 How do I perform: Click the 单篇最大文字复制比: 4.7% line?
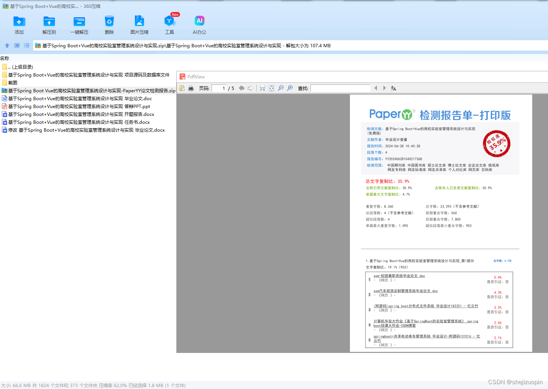coord(388,194)
